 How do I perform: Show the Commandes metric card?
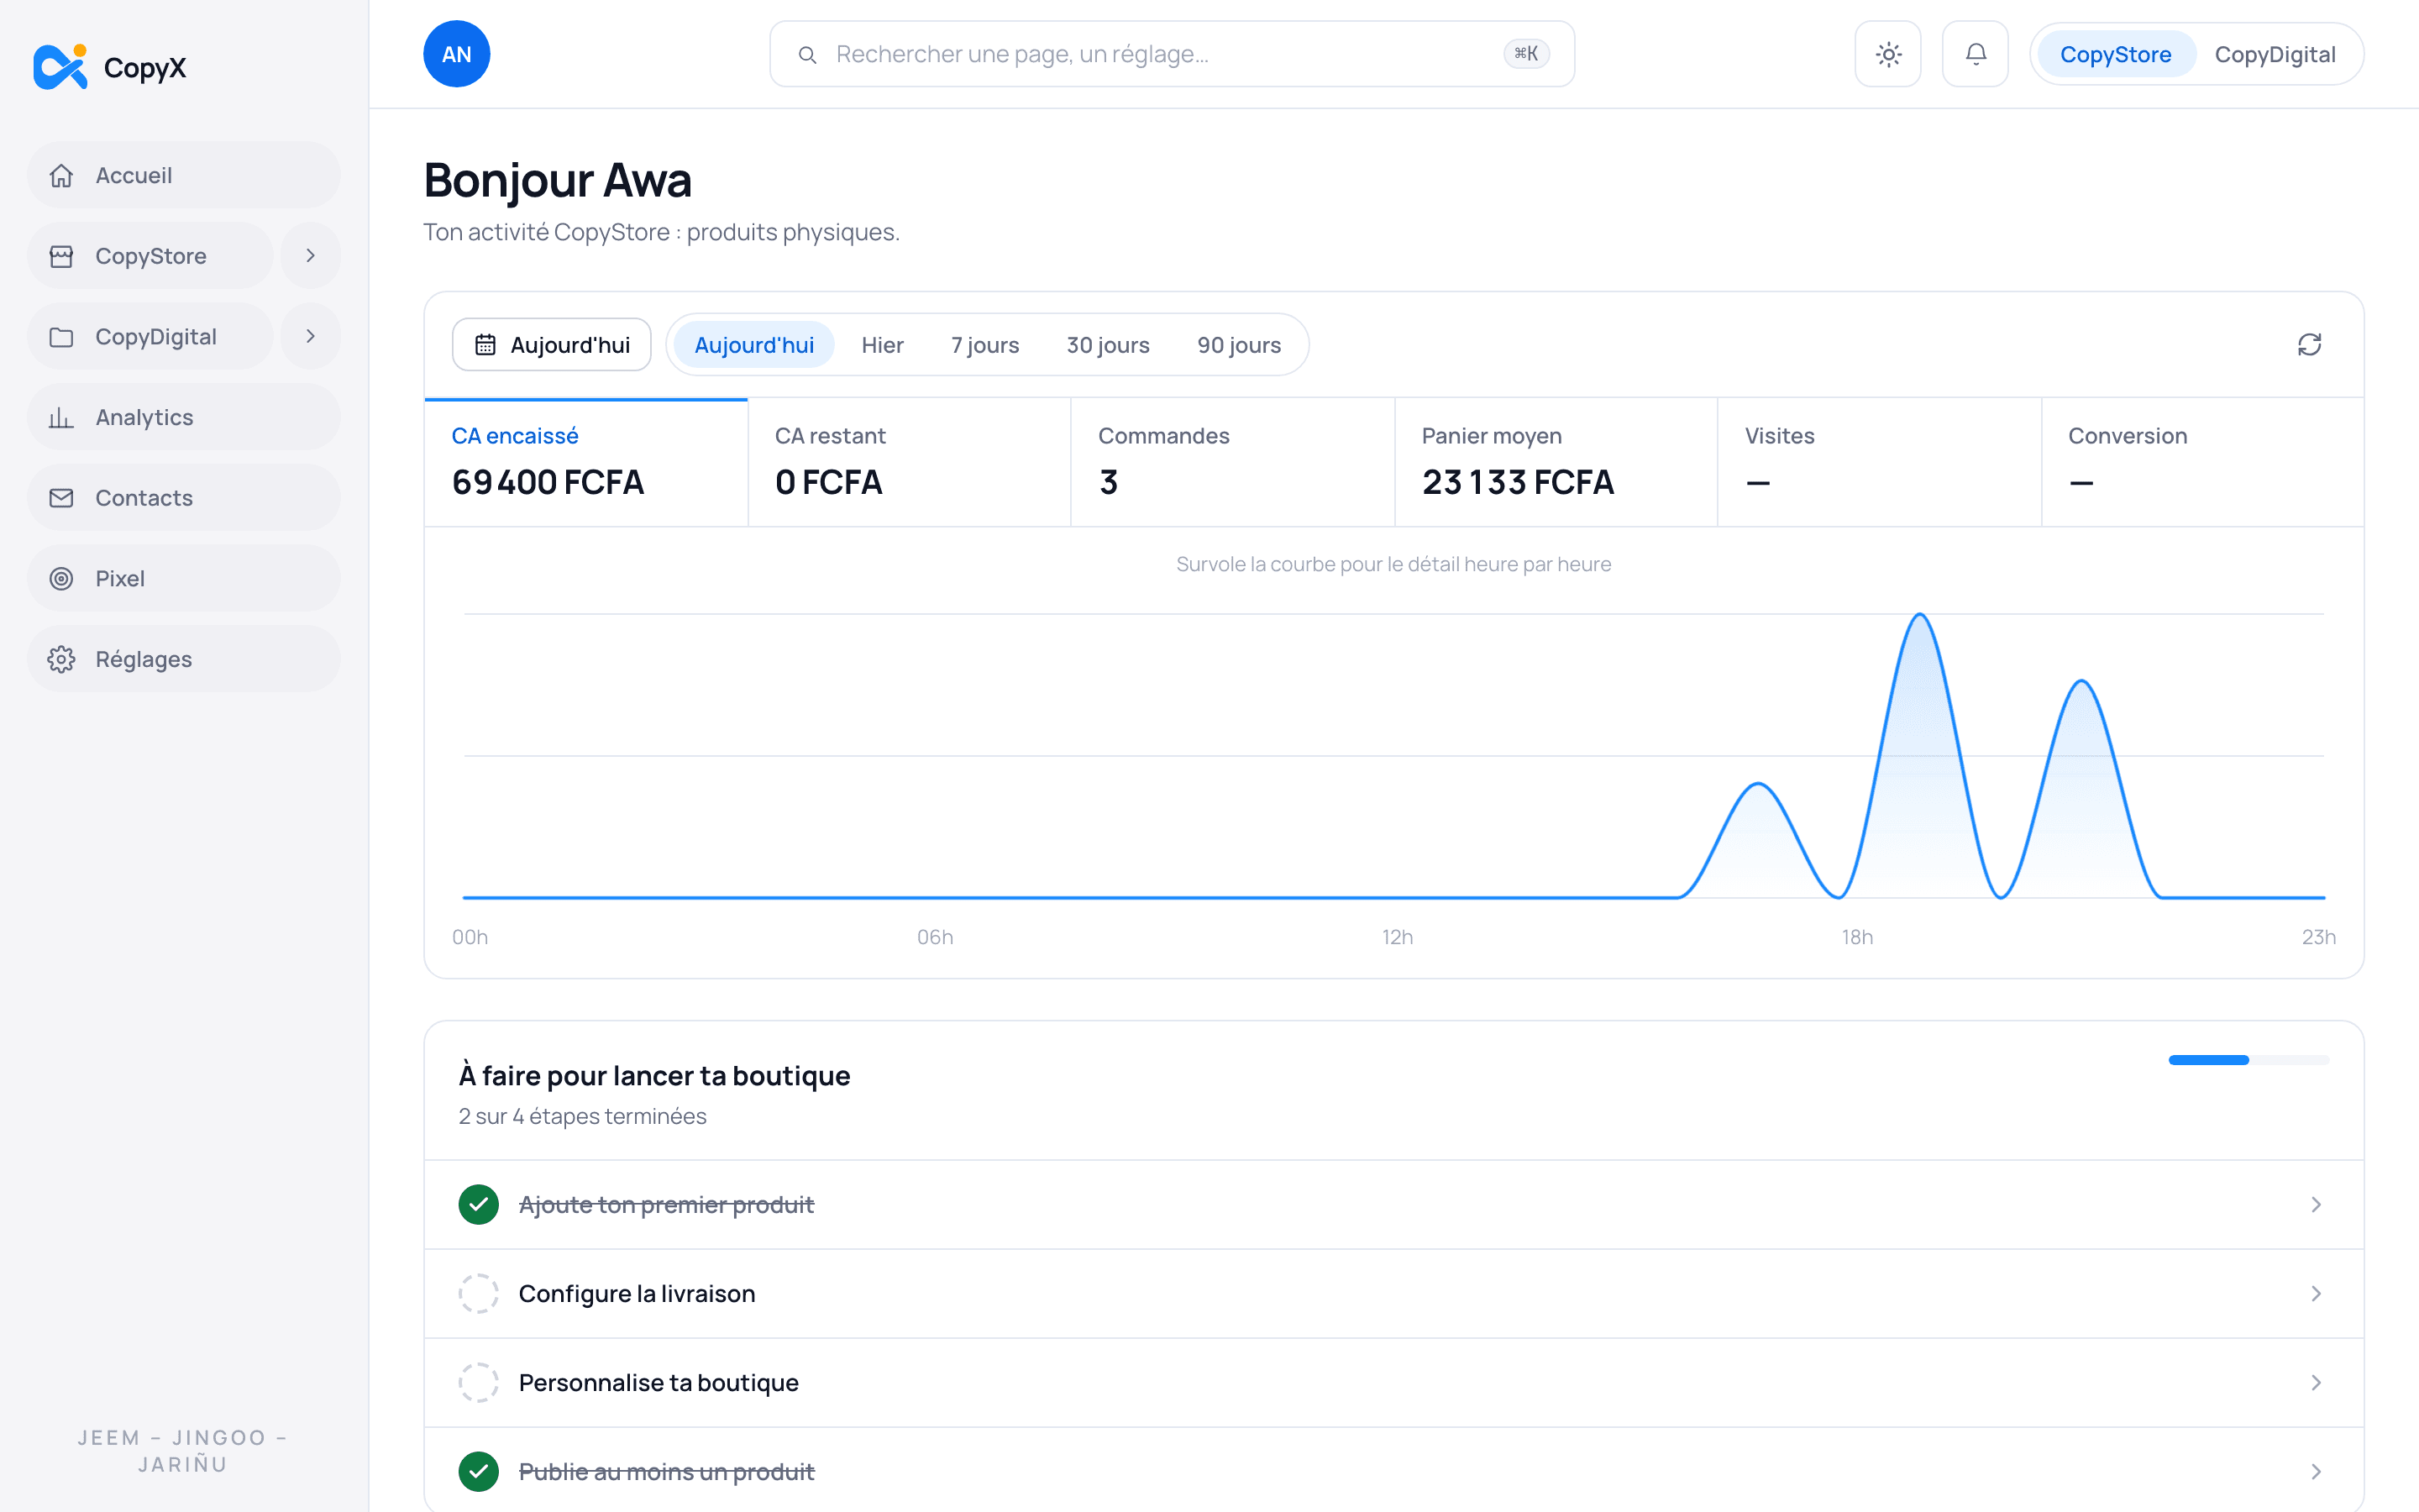coord(1231,462)
